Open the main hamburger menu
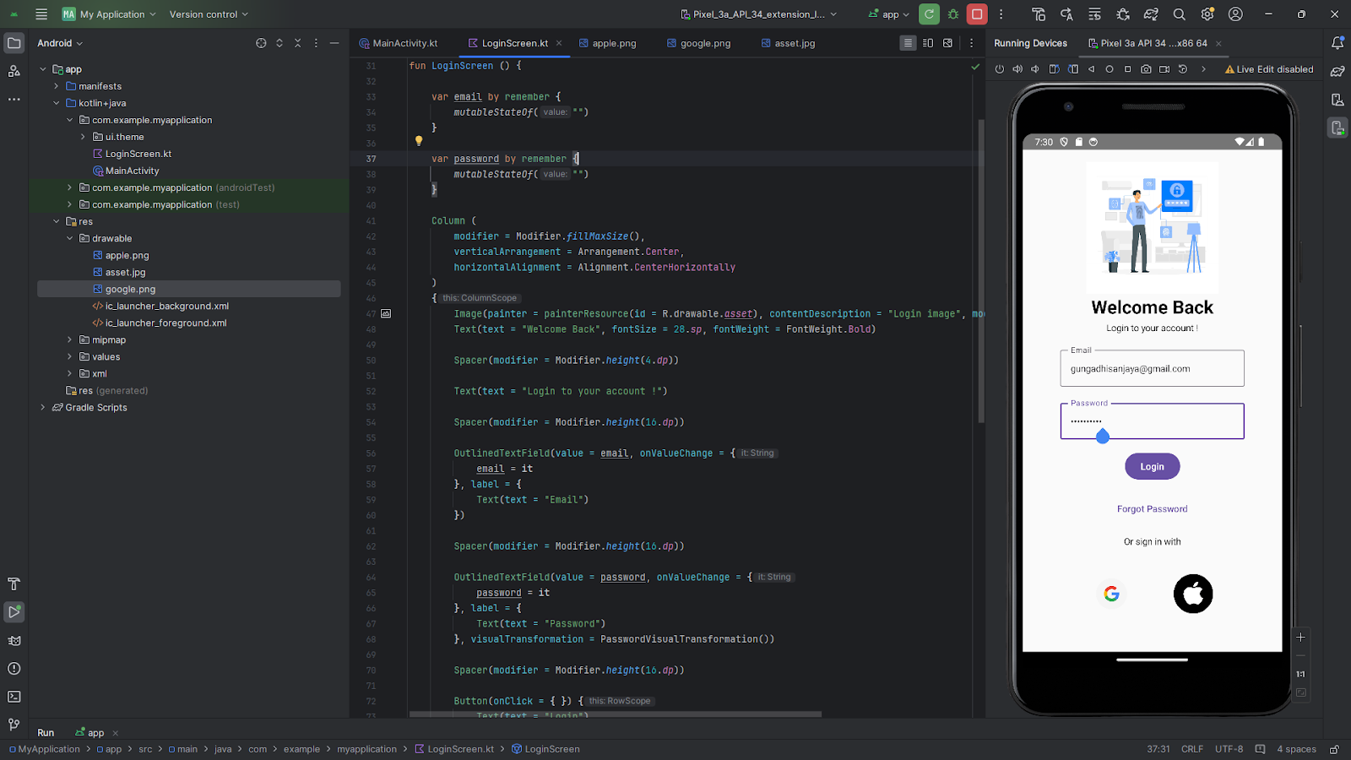1351x760 pixels. (x=41, y=14)
